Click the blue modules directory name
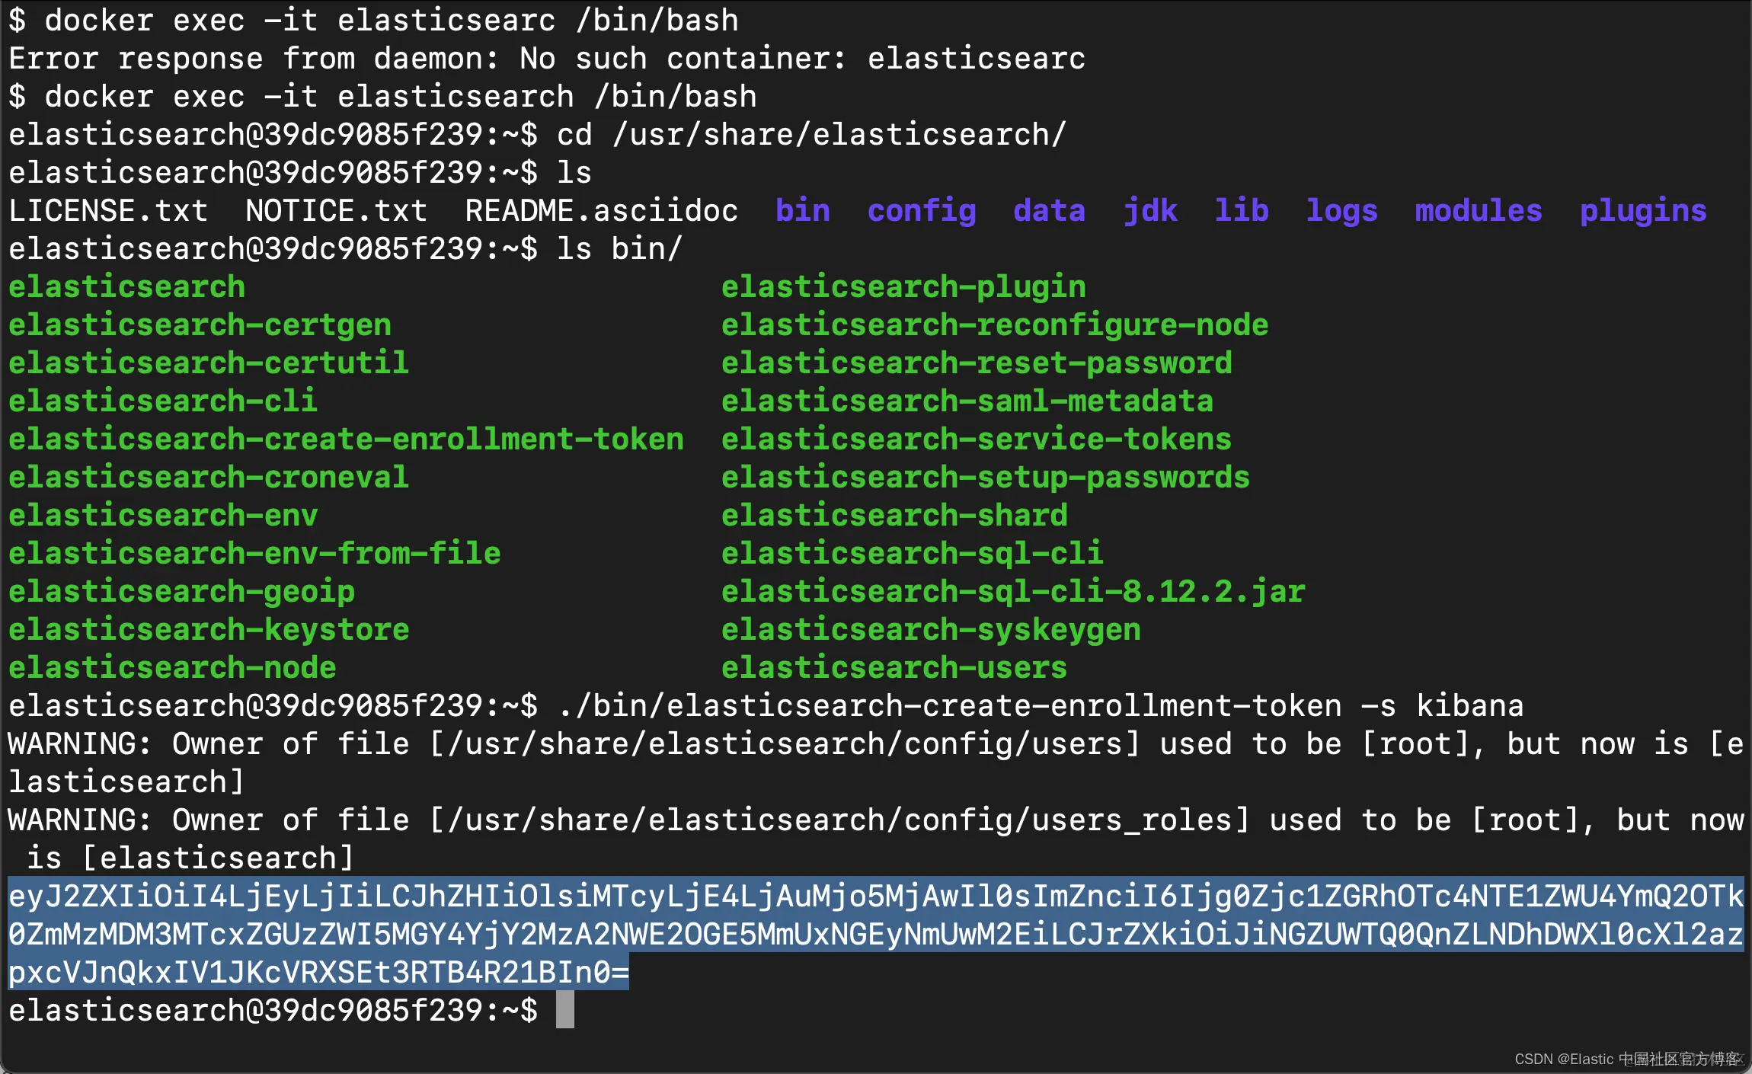The image size is (1752, 1074). click(1478, 211)
